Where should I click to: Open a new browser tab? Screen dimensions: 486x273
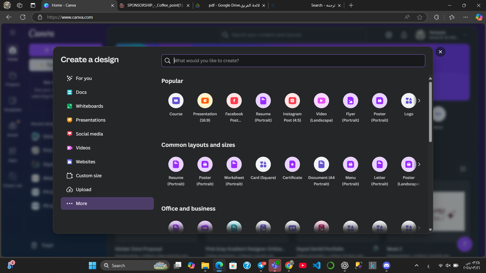(x=351, y=5)
